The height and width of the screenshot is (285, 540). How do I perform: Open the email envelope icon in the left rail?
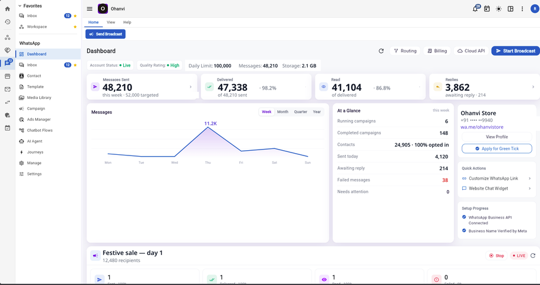coord(7,90)
